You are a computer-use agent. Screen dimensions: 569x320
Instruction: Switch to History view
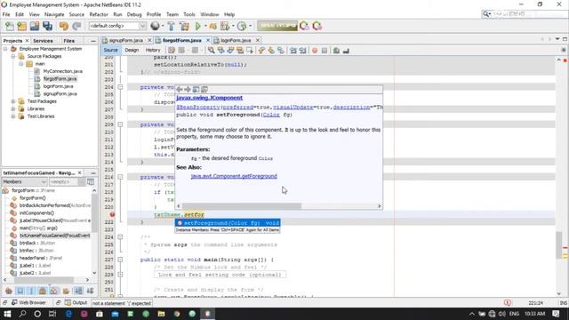[x=153, y=50]
